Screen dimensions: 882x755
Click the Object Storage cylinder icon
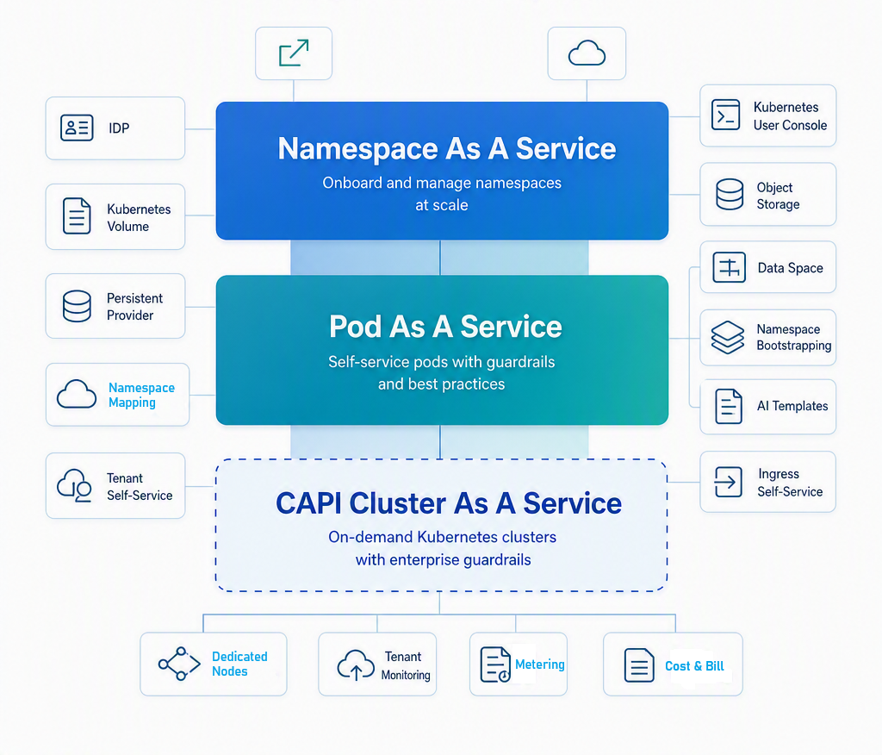pyautogui.click(x=730, y=195)
